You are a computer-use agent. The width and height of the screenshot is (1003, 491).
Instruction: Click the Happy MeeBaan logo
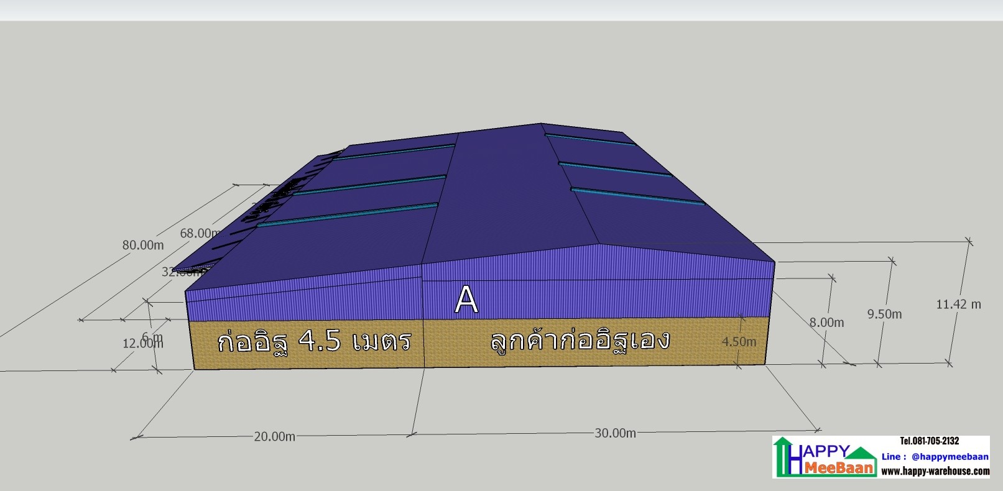[825, 457]
